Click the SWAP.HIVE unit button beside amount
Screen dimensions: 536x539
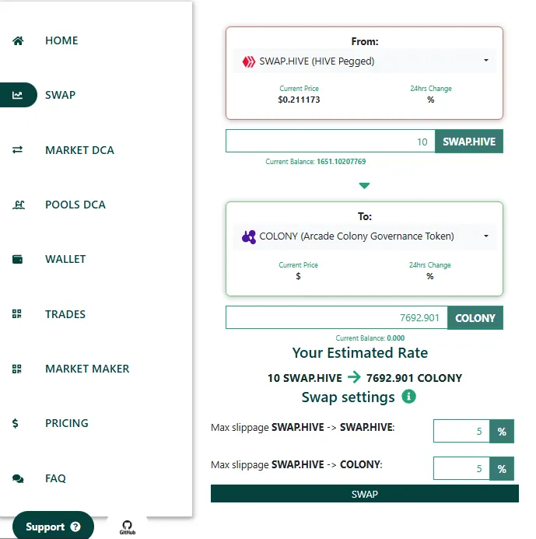click(x=469, y=142)
